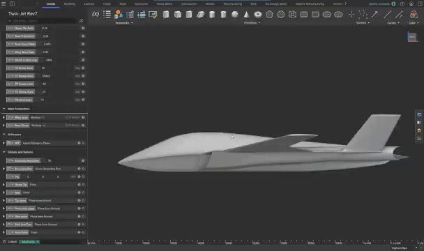Screen dimensions: 424x251
Task: Toggle visibility of Import Bitmap to Plane block
Action: 83,143
